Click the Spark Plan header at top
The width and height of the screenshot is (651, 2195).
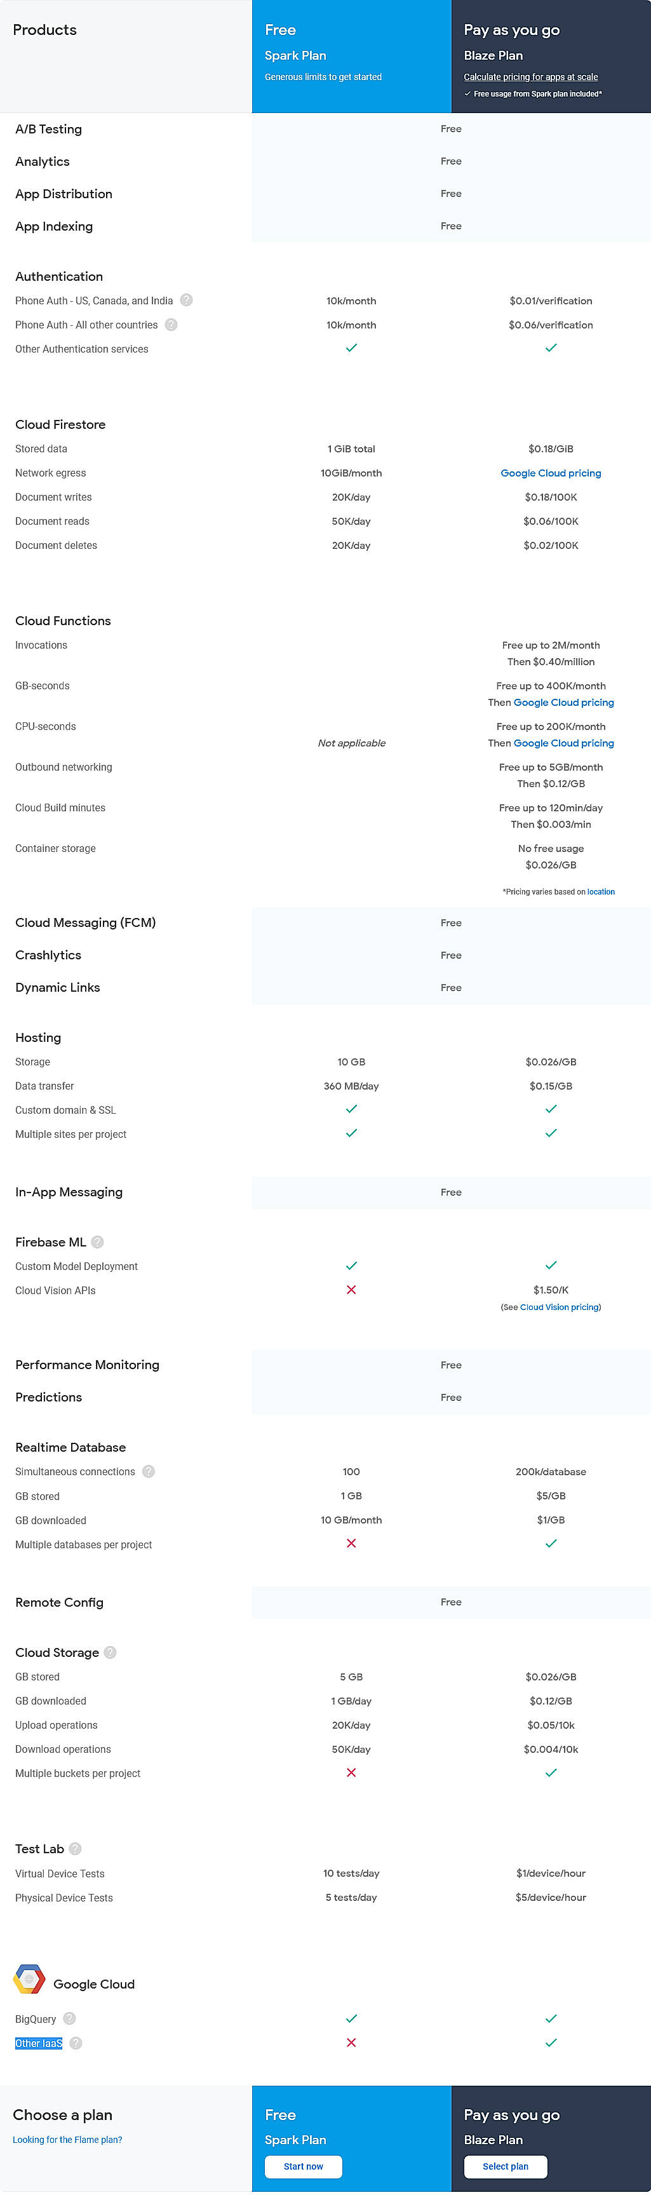click(x=295, y=55)
